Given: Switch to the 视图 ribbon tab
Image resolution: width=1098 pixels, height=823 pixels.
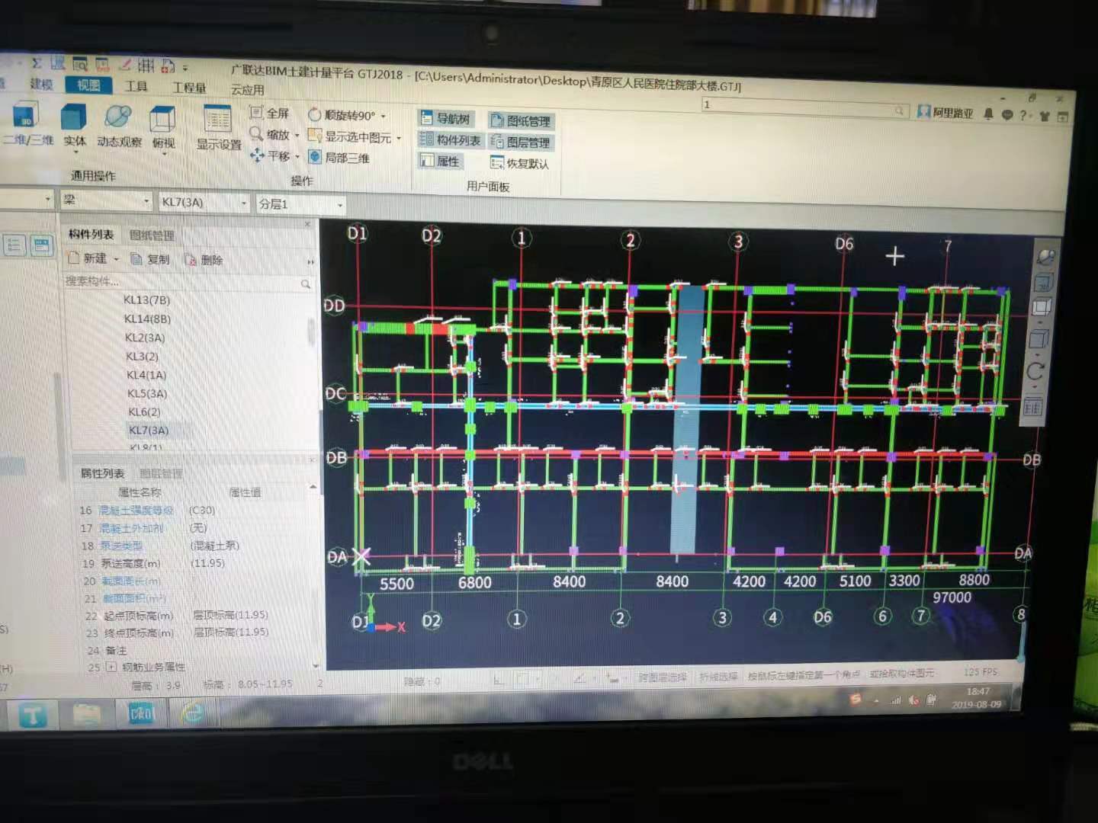Looking at the screenshot, I should 88,85.
